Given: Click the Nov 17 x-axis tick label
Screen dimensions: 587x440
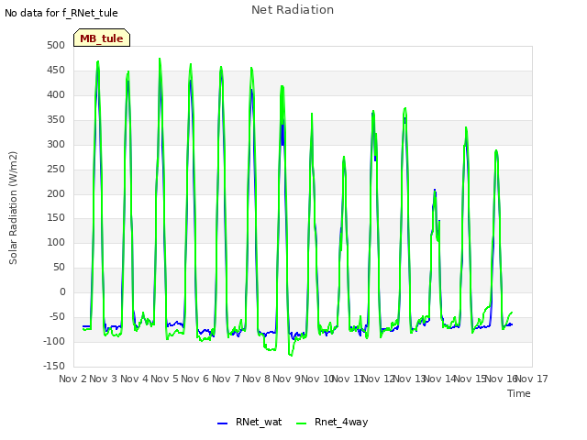Looking at the screenshot, I should [532, 379].
